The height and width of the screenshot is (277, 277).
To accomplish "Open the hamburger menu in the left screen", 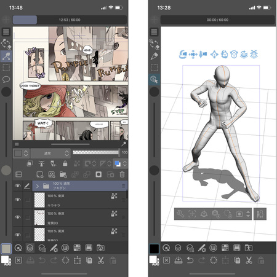I will [x=6, y=32].
